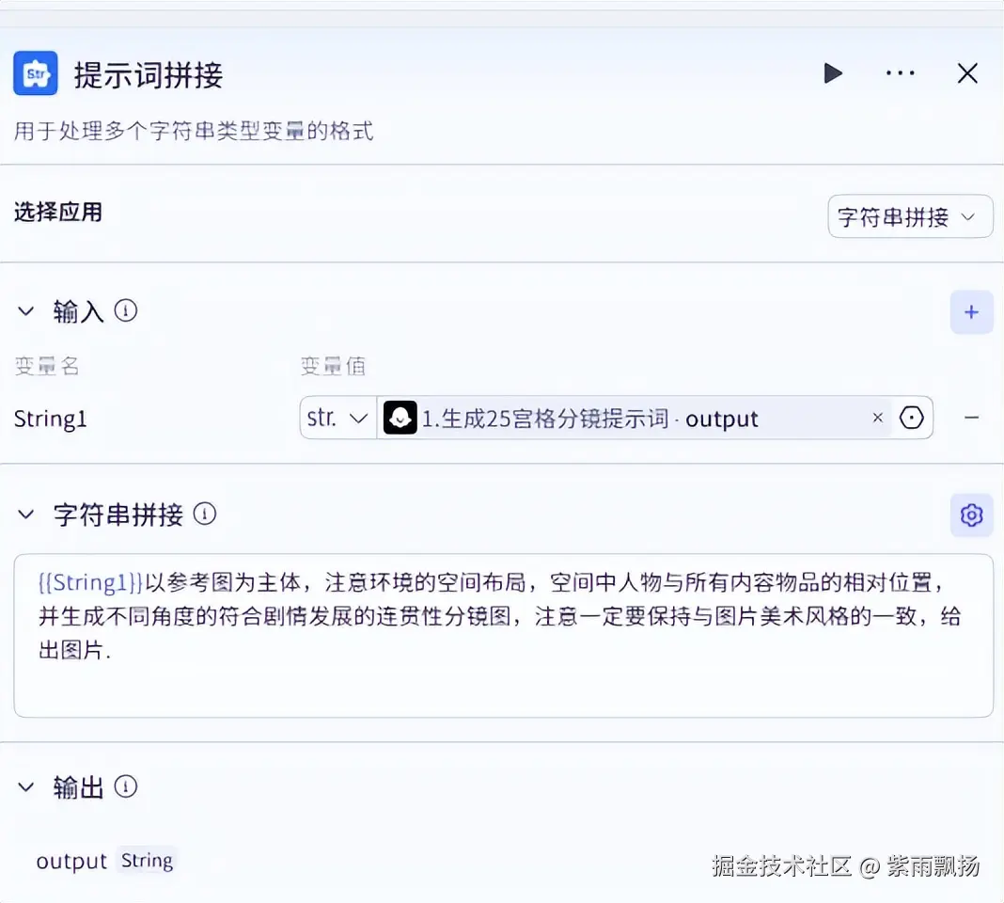The image size is (1004, 903).
Task: Click the info icon next to 输入
Action: click(x=125, y=310)
